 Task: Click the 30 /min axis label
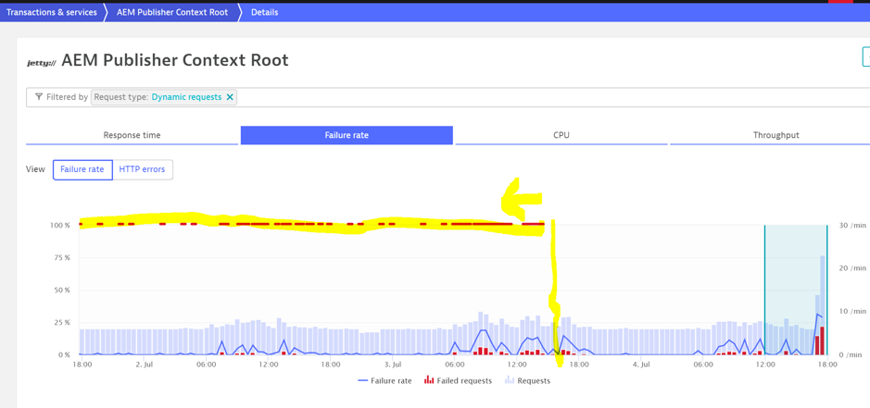coord(852,226)
